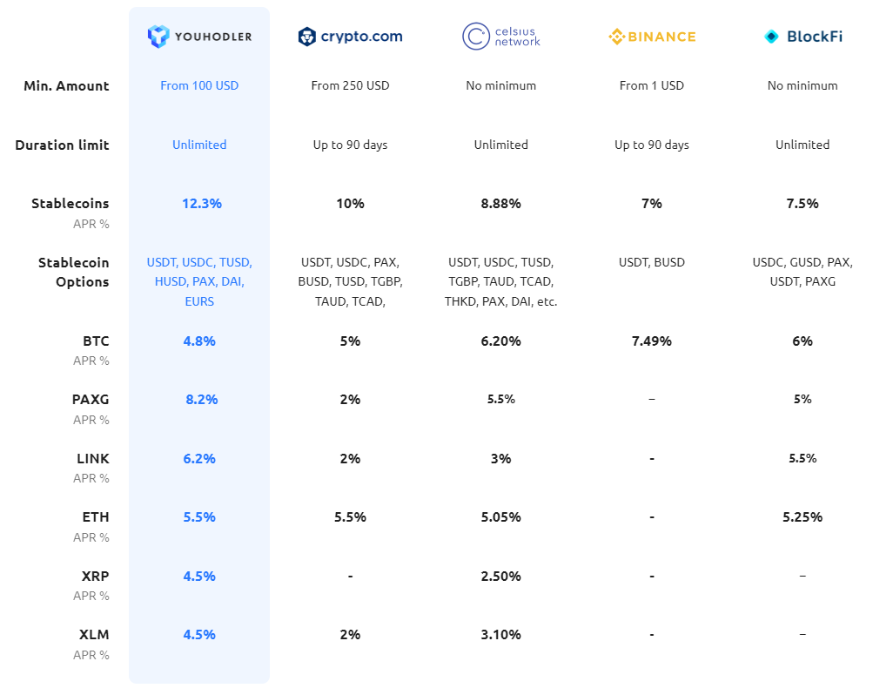The width and height of the screenshot is (893, 695).
Task: Click Celsius 3.10% XLM rate
Action: (500, 635)
